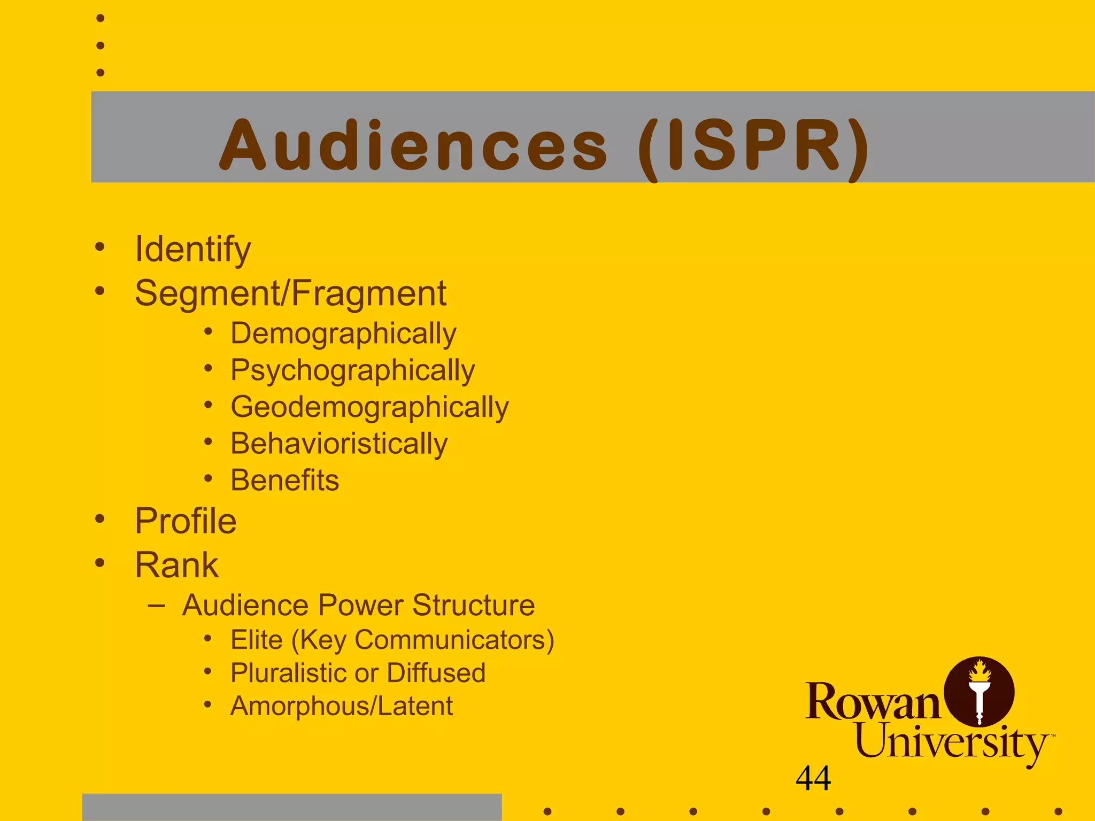The width and height of the screenshot is (1095, 821).
Task: Click the 'Behavioristically' sub-bullet
Action: pos(339,444)
